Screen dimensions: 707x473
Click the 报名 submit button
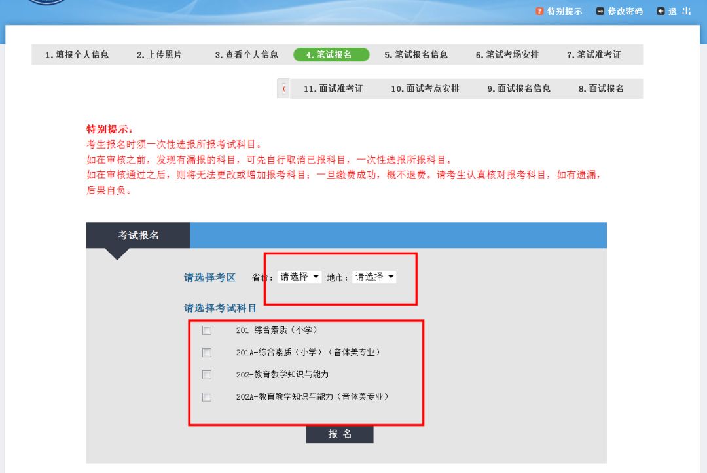340,433
